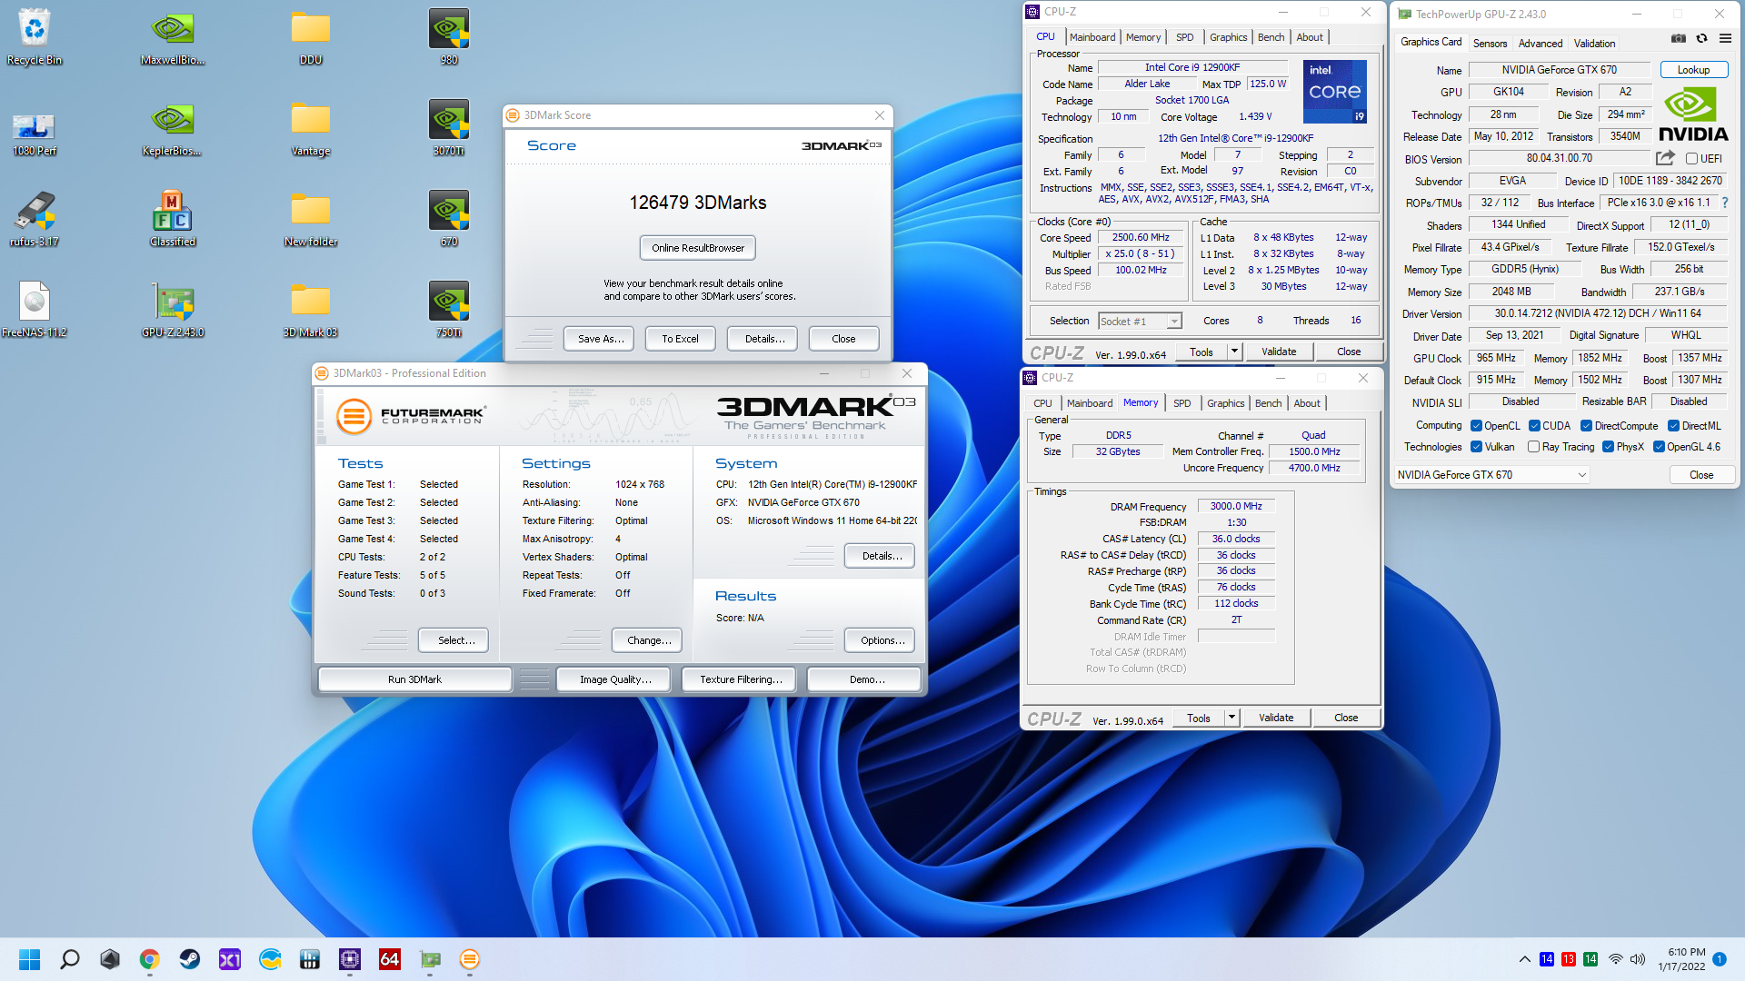Expand Tools dropdown arrow in lower CPU-Z window
The image size is (1745, 981).
pos(1231,718)
